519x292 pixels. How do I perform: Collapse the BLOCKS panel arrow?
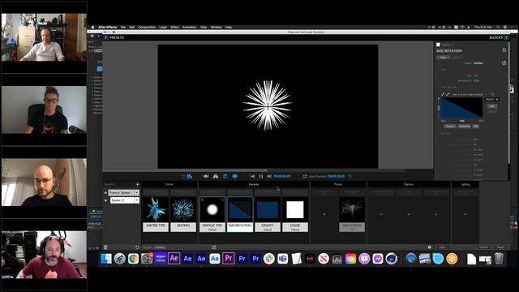click(506, 37)
